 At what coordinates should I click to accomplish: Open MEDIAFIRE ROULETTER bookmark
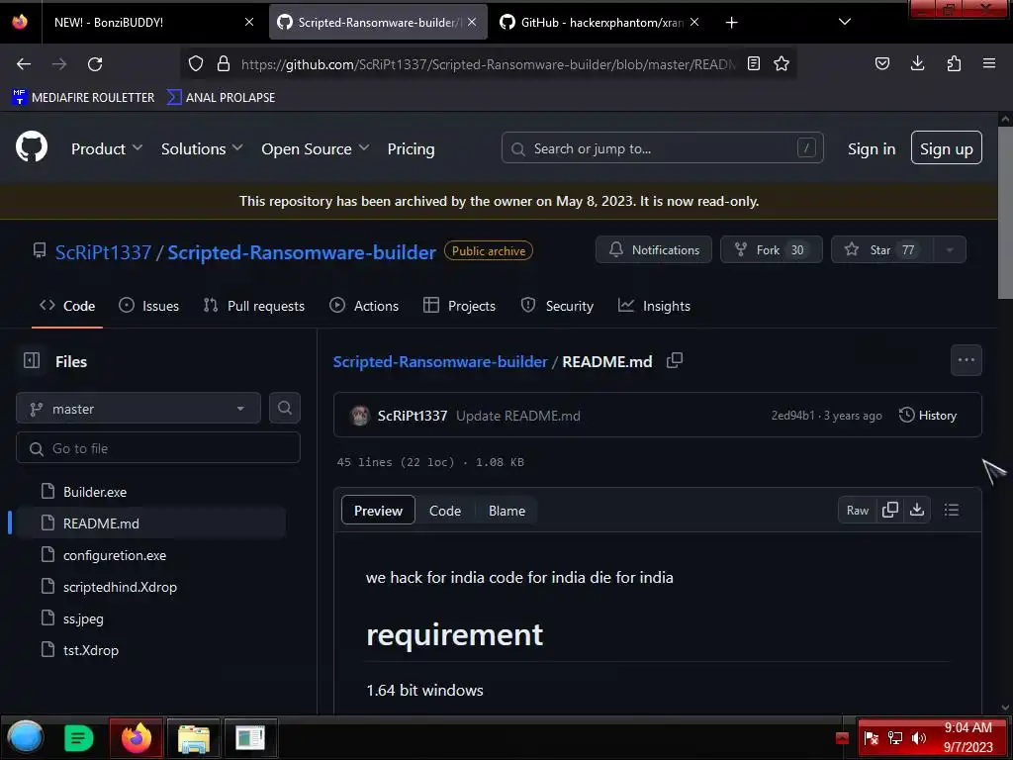(83, 98)
